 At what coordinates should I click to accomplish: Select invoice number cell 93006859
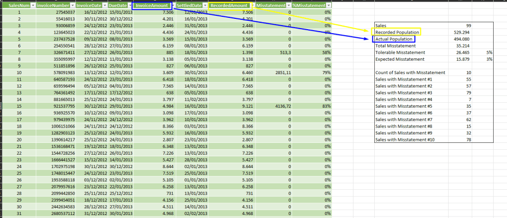pos(55,26)
